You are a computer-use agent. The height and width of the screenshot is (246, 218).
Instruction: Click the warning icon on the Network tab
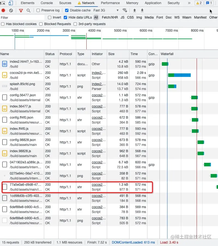pos(79,3)
